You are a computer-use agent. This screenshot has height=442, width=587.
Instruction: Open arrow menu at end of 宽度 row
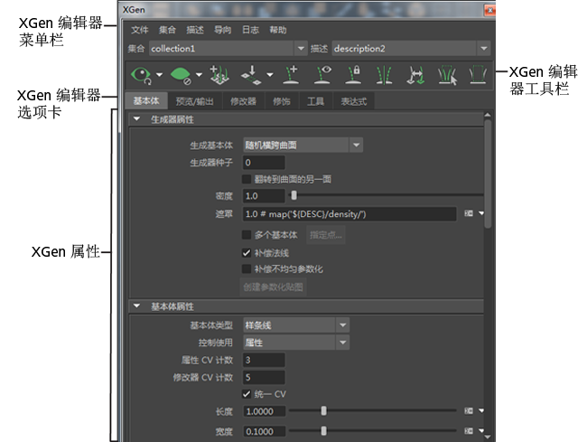click(481, 431)
